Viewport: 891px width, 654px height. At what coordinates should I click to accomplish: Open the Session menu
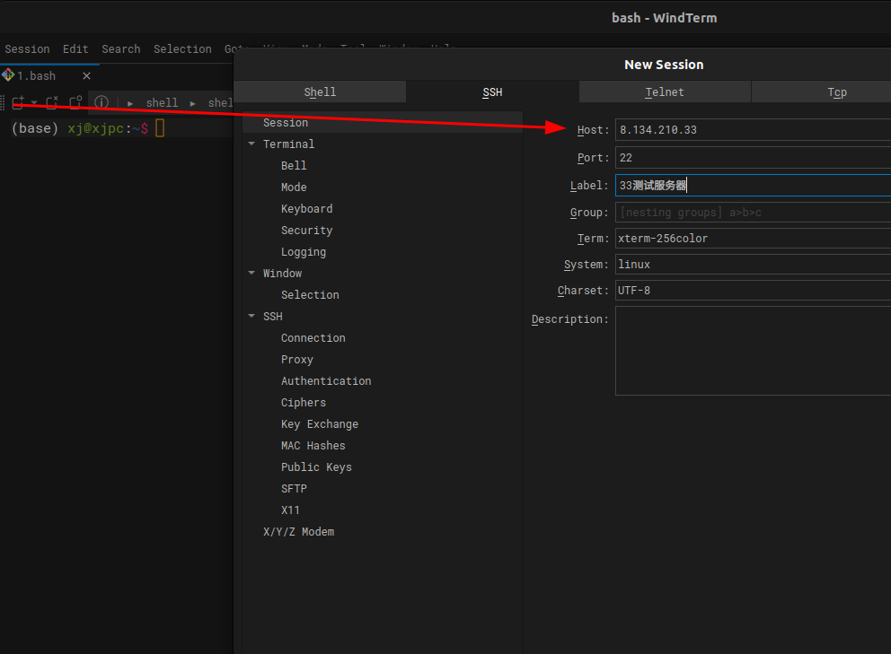[27, 48]
